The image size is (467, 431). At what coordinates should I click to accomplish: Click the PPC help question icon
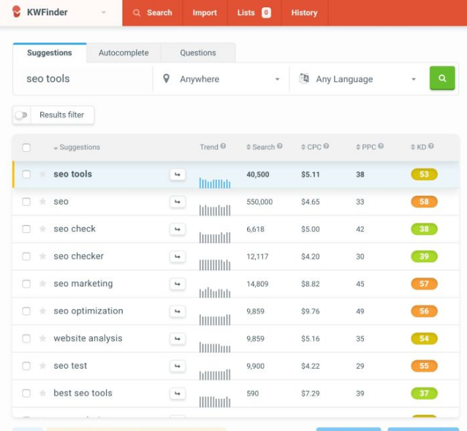click(381, 146)
